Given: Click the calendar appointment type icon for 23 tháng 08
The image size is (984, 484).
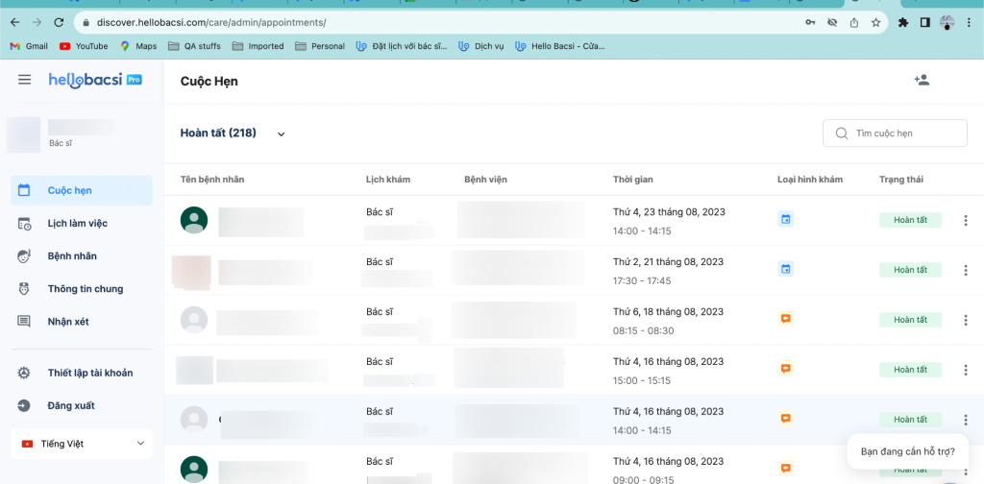Looking at the screenshot, I should [785, 220].
